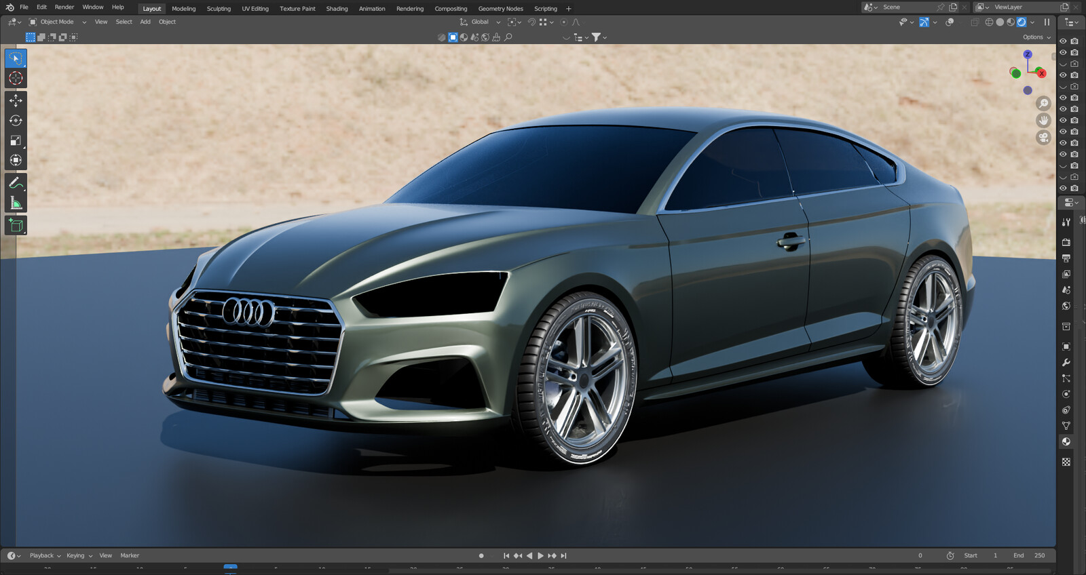The height and width of the screenshot is (575, 1086).
Task: Switch to the Sculpting workspace tab
Action: (x=219, y=9)
